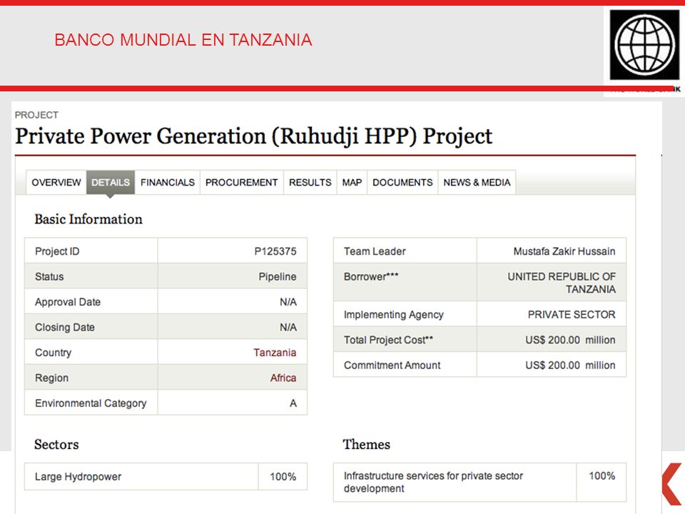
Task: Follow the Tanzania country link
Action: [x=275, y=352]
